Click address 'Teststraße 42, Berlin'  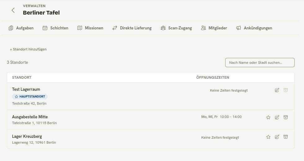click(x=29, y=103)
